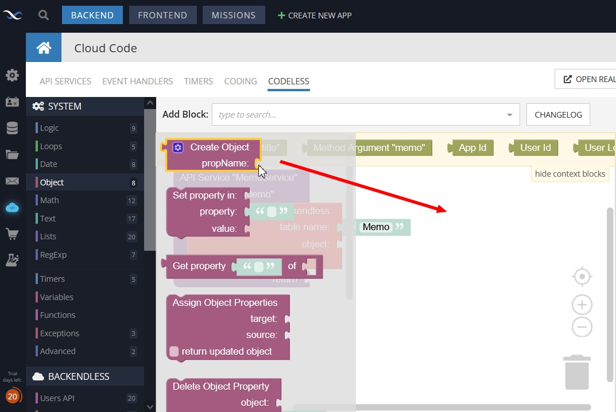Click the Add Block search field
Viewport: 616px width, 412px height.
[x=366, y=115]
